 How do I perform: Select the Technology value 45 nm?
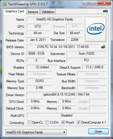38,33
